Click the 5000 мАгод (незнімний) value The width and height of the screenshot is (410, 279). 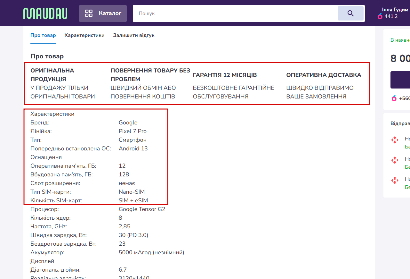(x=151, y=252)
